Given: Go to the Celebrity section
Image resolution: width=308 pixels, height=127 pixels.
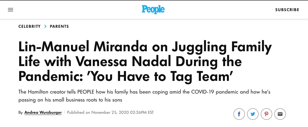Looking at the screenshot, I should (30, 27).
